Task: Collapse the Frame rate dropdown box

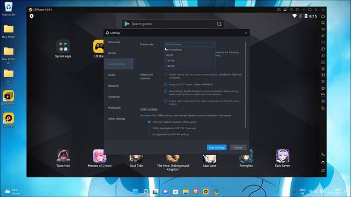Action: (190, 44)
